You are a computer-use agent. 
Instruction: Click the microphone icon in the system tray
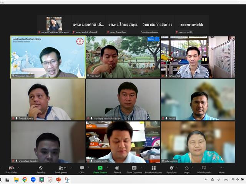tap(219, 179)
